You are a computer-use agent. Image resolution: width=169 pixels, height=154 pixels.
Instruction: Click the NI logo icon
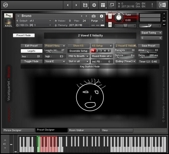(x=162, y=5)
